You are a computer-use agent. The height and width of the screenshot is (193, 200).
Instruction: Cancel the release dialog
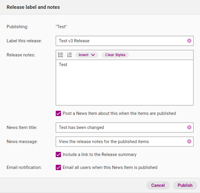pyautogui.click(x=158, y=185)
